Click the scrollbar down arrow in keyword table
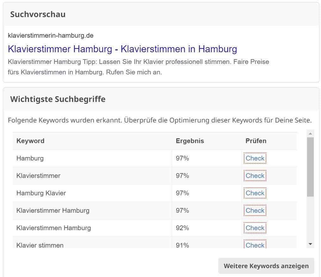 310,244
